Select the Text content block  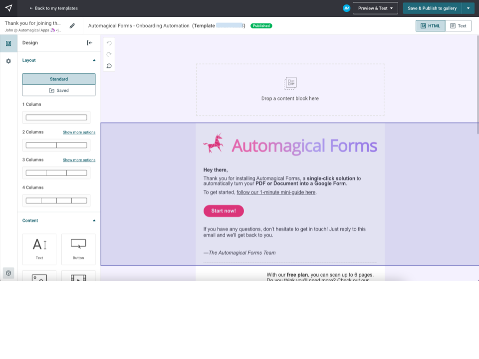click(39, 249)
